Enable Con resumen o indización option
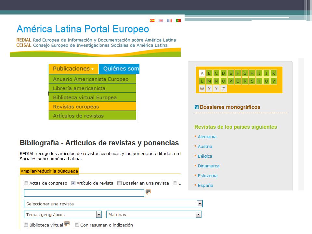 (x=77, y=225)
